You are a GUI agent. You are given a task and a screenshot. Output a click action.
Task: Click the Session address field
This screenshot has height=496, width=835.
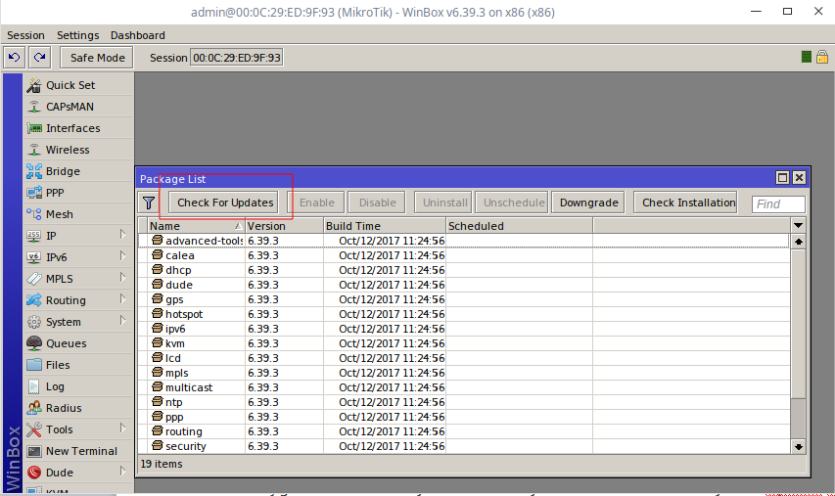tap(237, 58)
